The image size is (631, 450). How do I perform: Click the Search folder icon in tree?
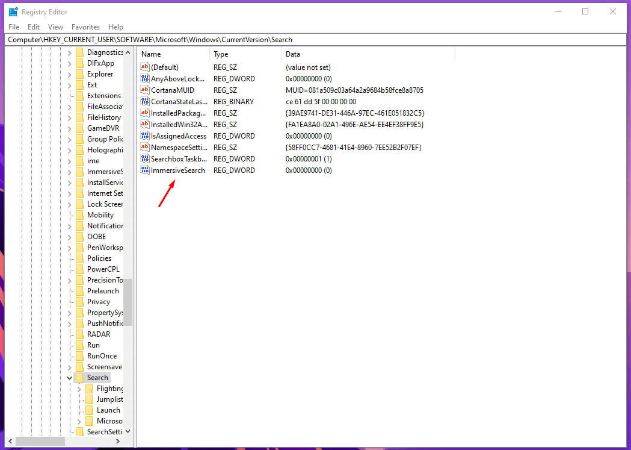(79, 378)
